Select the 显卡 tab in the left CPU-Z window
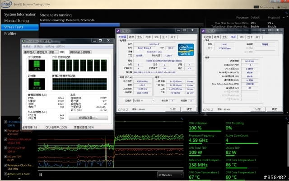 tap(165, 37)
